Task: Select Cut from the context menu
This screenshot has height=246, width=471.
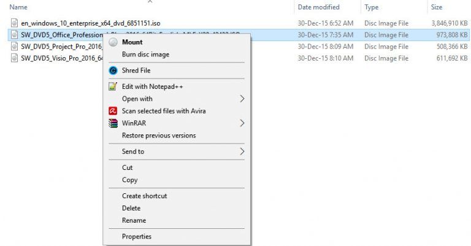Action: (x=128, y=167)
